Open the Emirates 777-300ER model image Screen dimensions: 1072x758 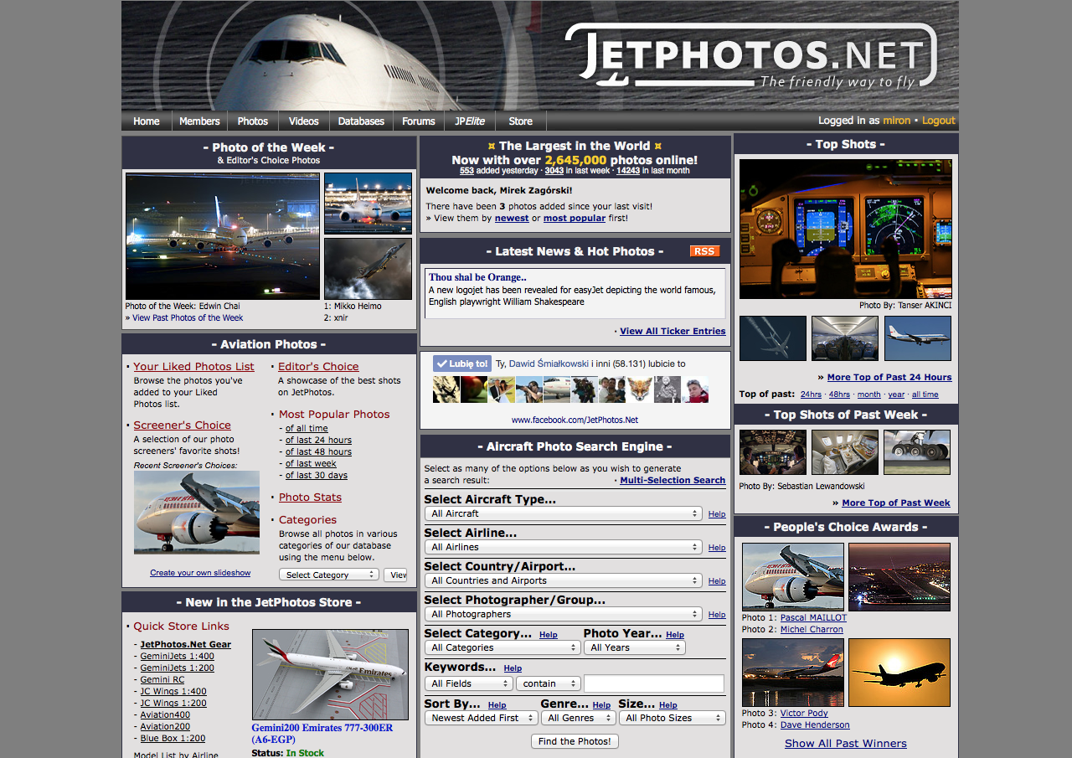tap(330, 675)
